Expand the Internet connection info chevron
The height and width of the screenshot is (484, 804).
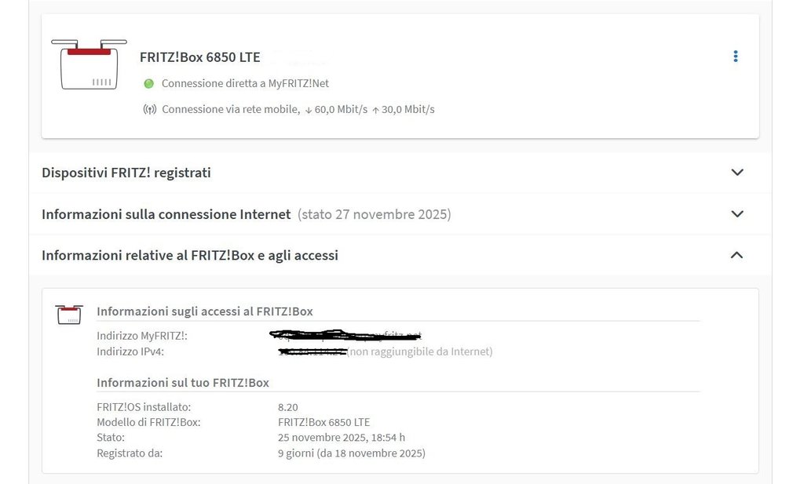(736, 214)
